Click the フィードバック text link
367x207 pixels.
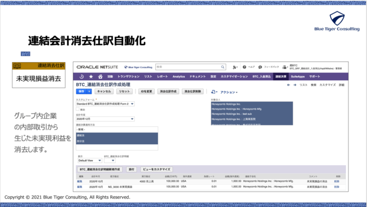tap(272, 67)
